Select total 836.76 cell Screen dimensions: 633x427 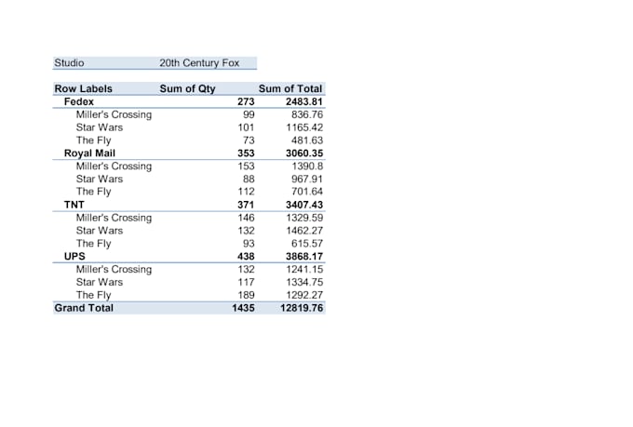tap(307, 114)
